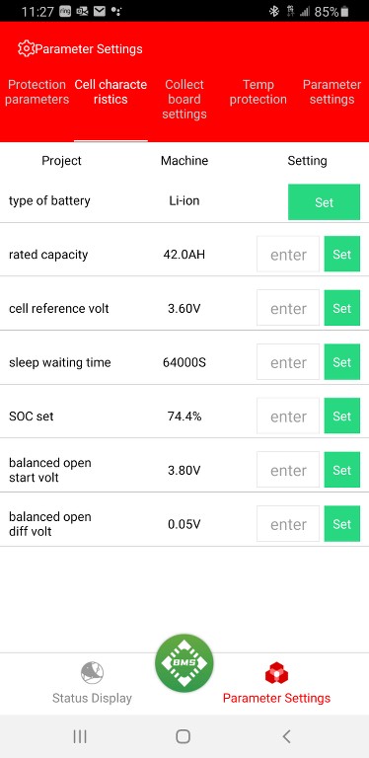Focus balanced open start volt enter field

pyautogui.click(x=288, y=470)
